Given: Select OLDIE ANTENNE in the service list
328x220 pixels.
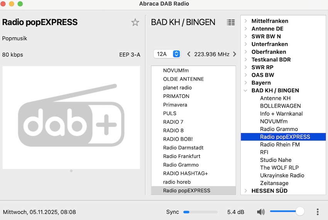Looking at the screenshot, I should [183, 79].
